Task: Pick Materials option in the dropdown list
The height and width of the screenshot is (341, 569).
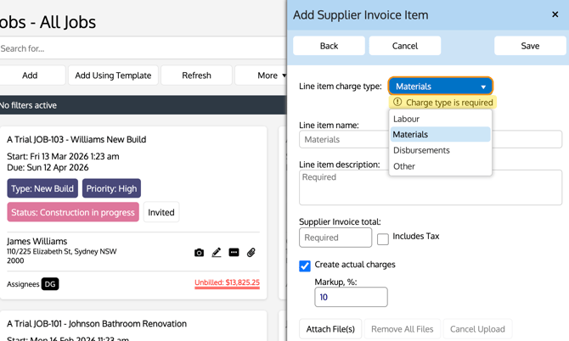Action: [x=411, y=134]
